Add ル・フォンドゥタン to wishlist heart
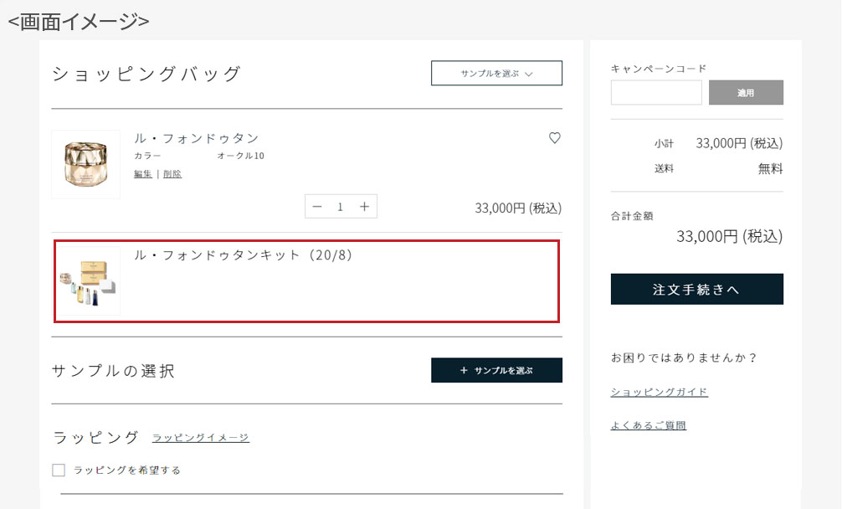 click(x=555, y=138)
